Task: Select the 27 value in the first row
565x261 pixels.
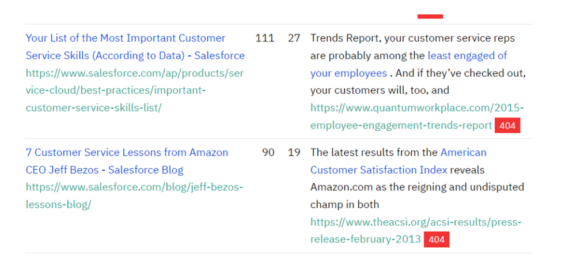Action: tap(294, 38)
